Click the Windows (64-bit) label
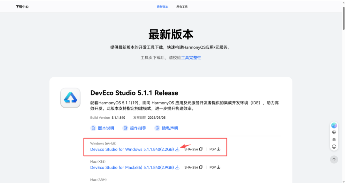 103,144
